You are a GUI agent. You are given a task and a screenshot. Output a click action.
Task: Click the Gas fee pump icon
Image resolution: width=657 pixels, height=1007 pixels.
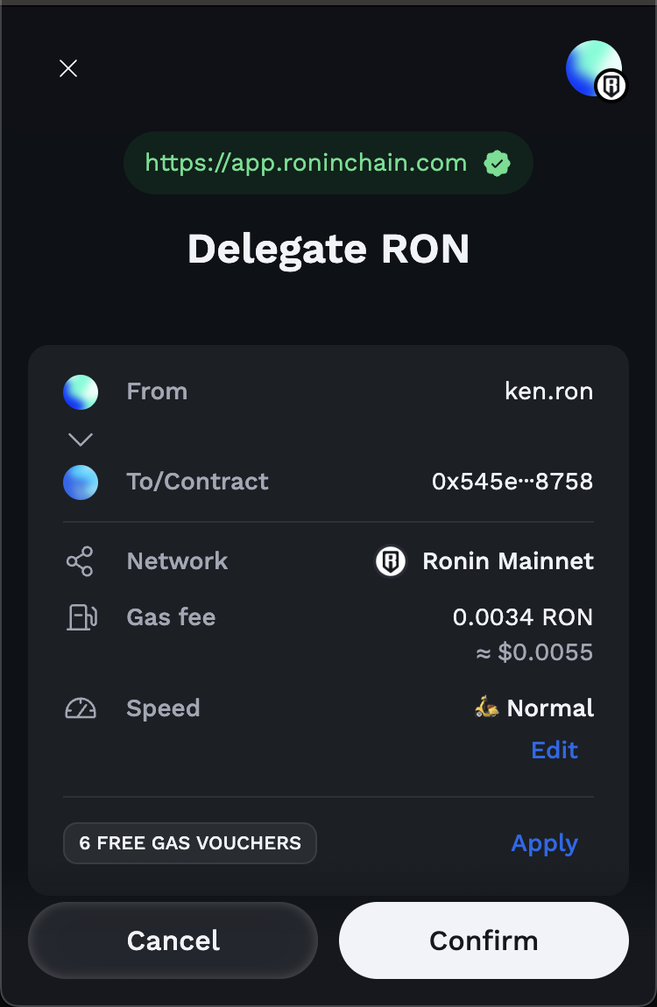pyautogui.click(x=81, y=617)
